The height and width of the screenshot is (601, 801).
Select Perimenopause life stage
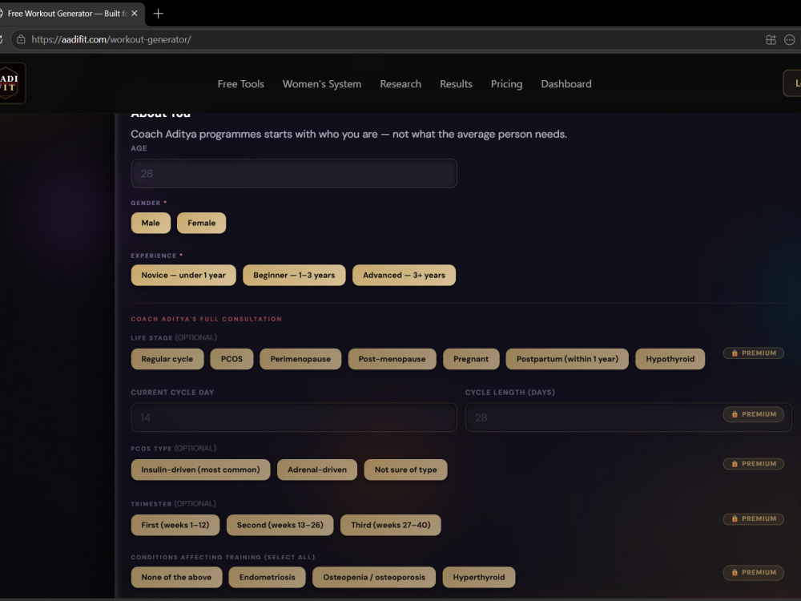coord(300,359)
